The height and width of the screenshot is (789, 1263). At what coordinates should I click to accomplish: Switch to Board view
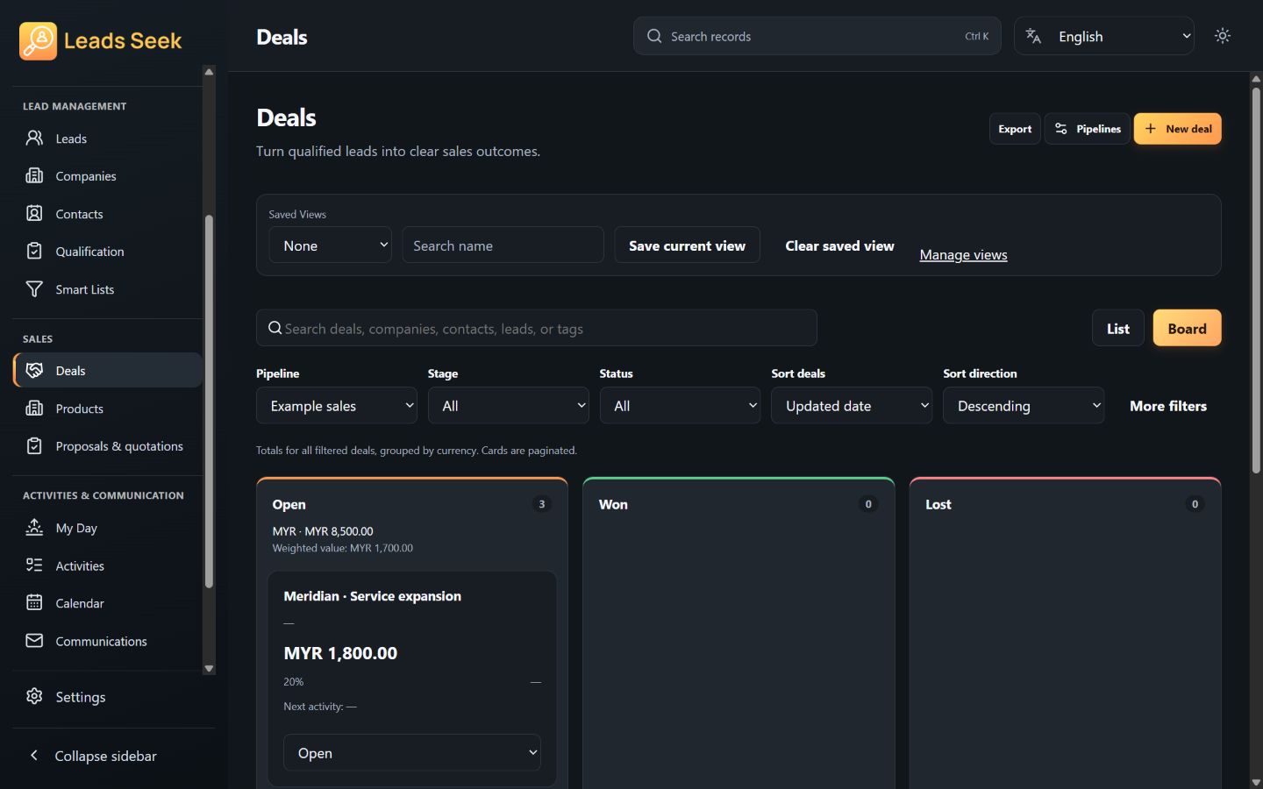click(1187, 329)
